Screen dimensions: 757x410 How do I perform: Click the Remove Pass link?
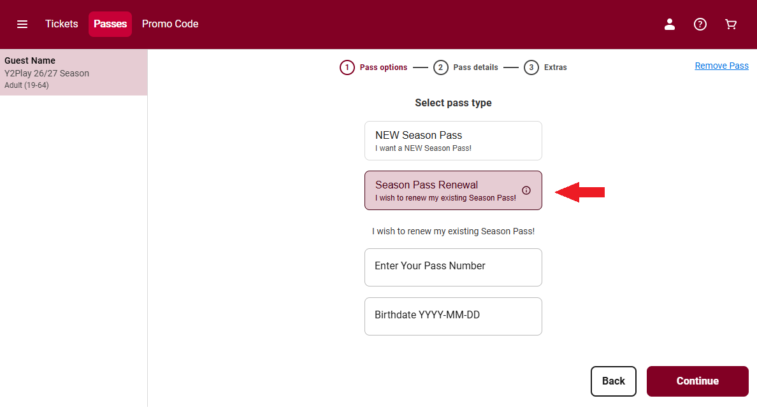tap(721, 66)
